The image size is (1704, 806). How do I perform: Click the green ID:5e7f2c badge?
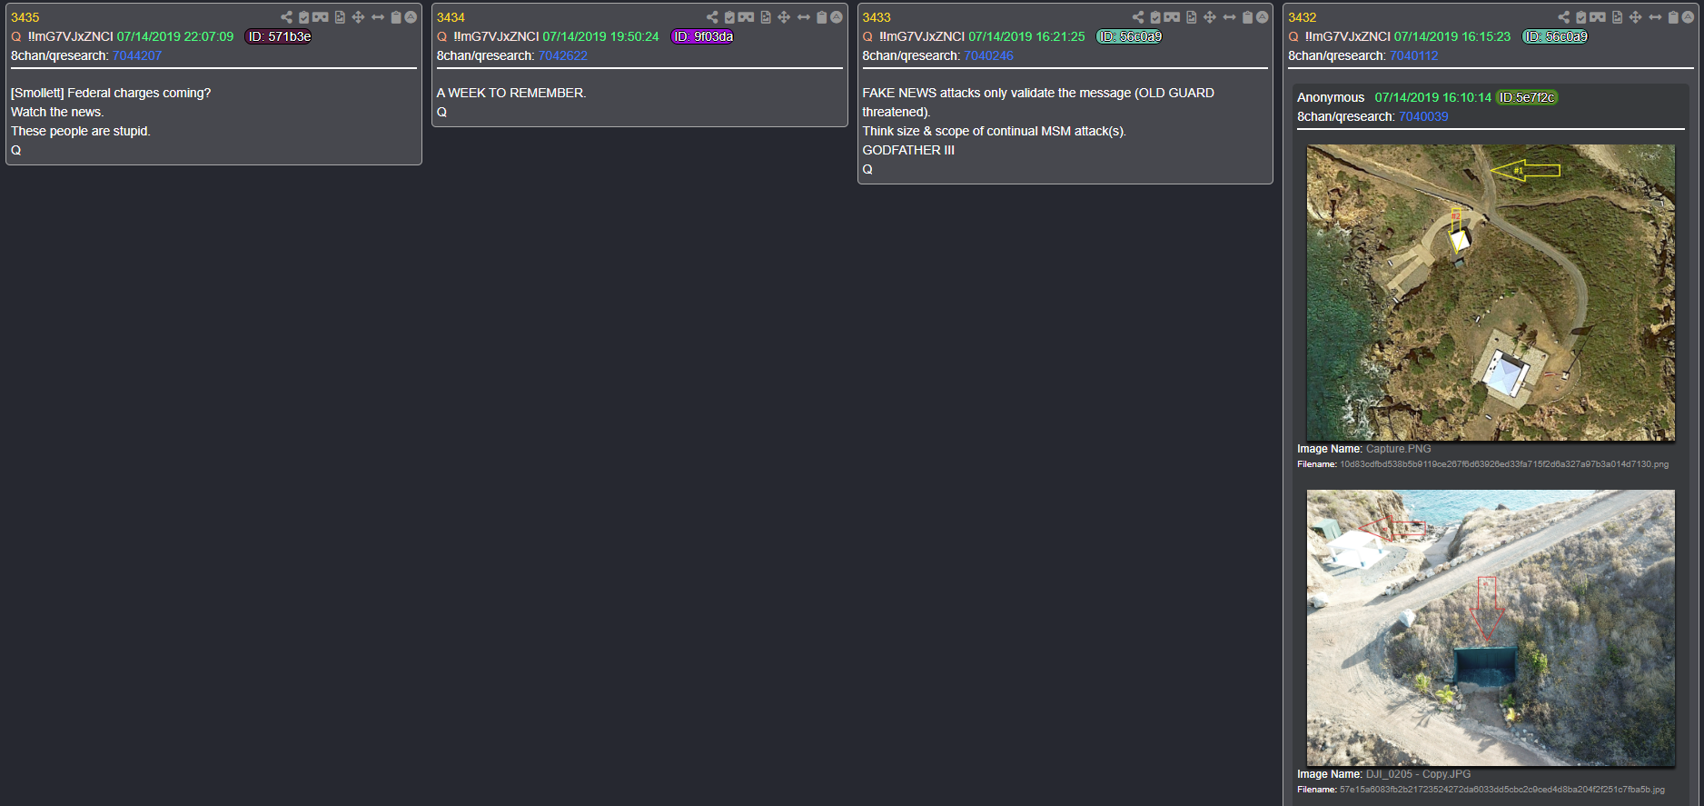(x=1527, y=97)
